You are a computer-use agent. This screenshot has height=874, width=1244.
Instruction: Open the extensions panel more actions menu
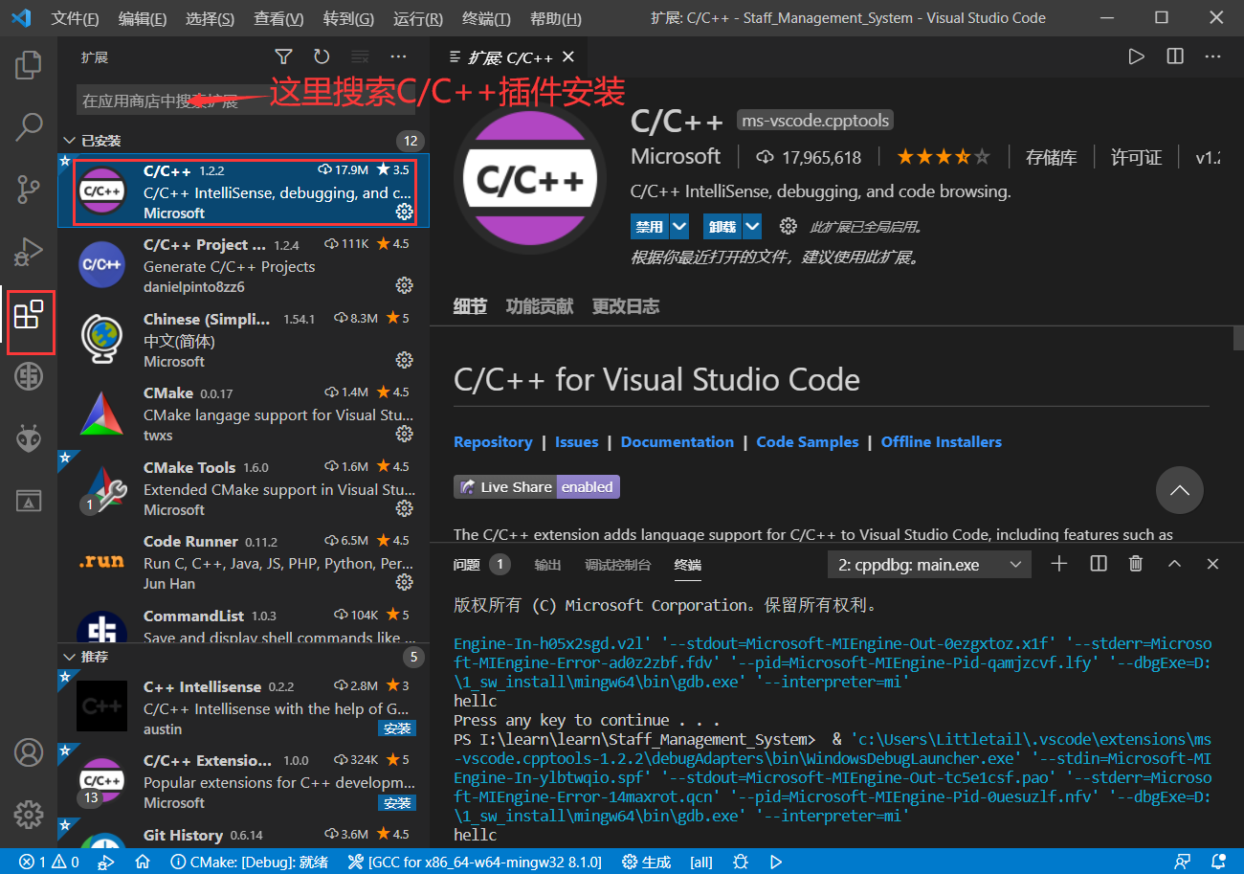(x=398, y=57)
